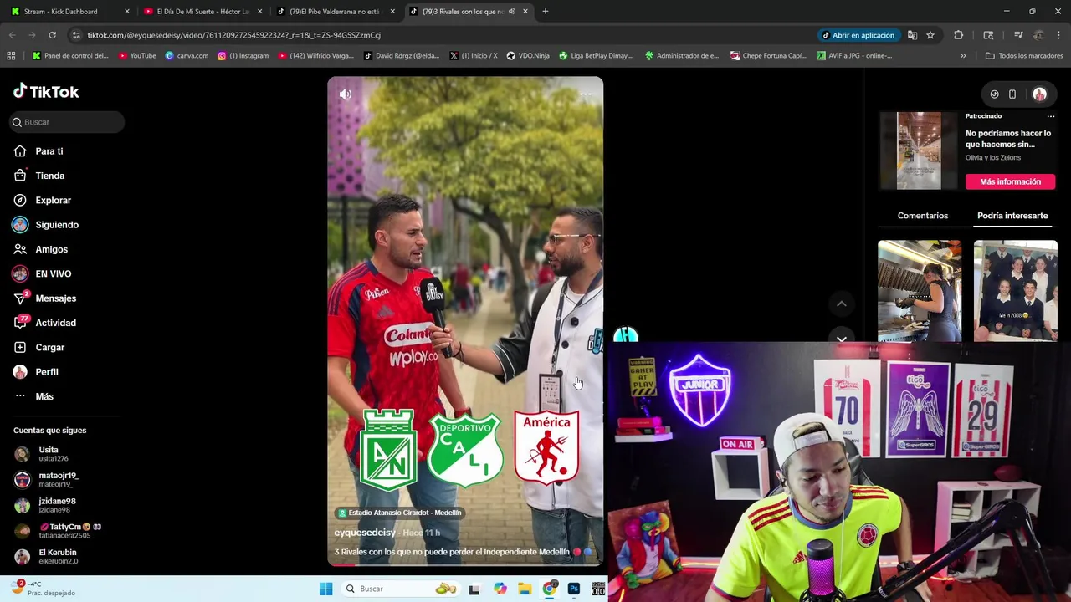Open the TikTok profile avatar menu
Viewport: 1071px width, 602px height.
pos(1039,94)
